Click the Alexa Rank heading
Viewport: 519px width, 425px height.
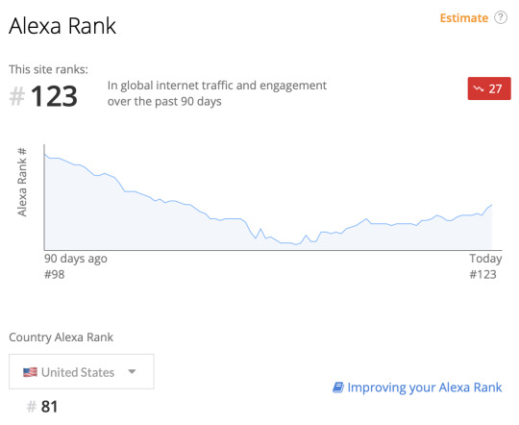click(62, 26)
